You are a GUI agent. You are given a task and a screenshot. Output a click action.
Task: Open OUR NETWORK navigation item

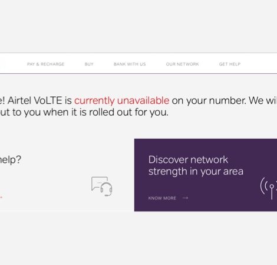click(x=182, y=64)
